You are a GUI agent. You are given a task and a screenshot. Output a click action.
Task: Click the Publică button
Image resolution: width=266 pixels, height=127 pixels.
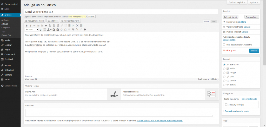click(254, 51)
